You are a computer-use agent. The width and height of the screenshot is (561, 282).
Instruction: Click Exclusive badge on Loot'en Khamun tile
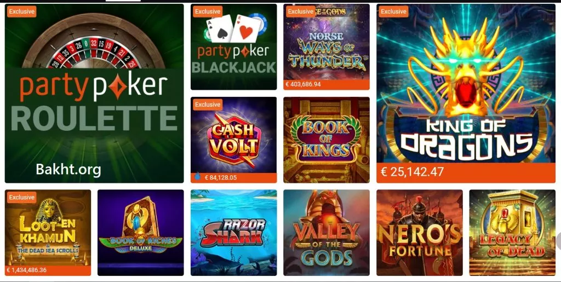[x=22, y=197]
